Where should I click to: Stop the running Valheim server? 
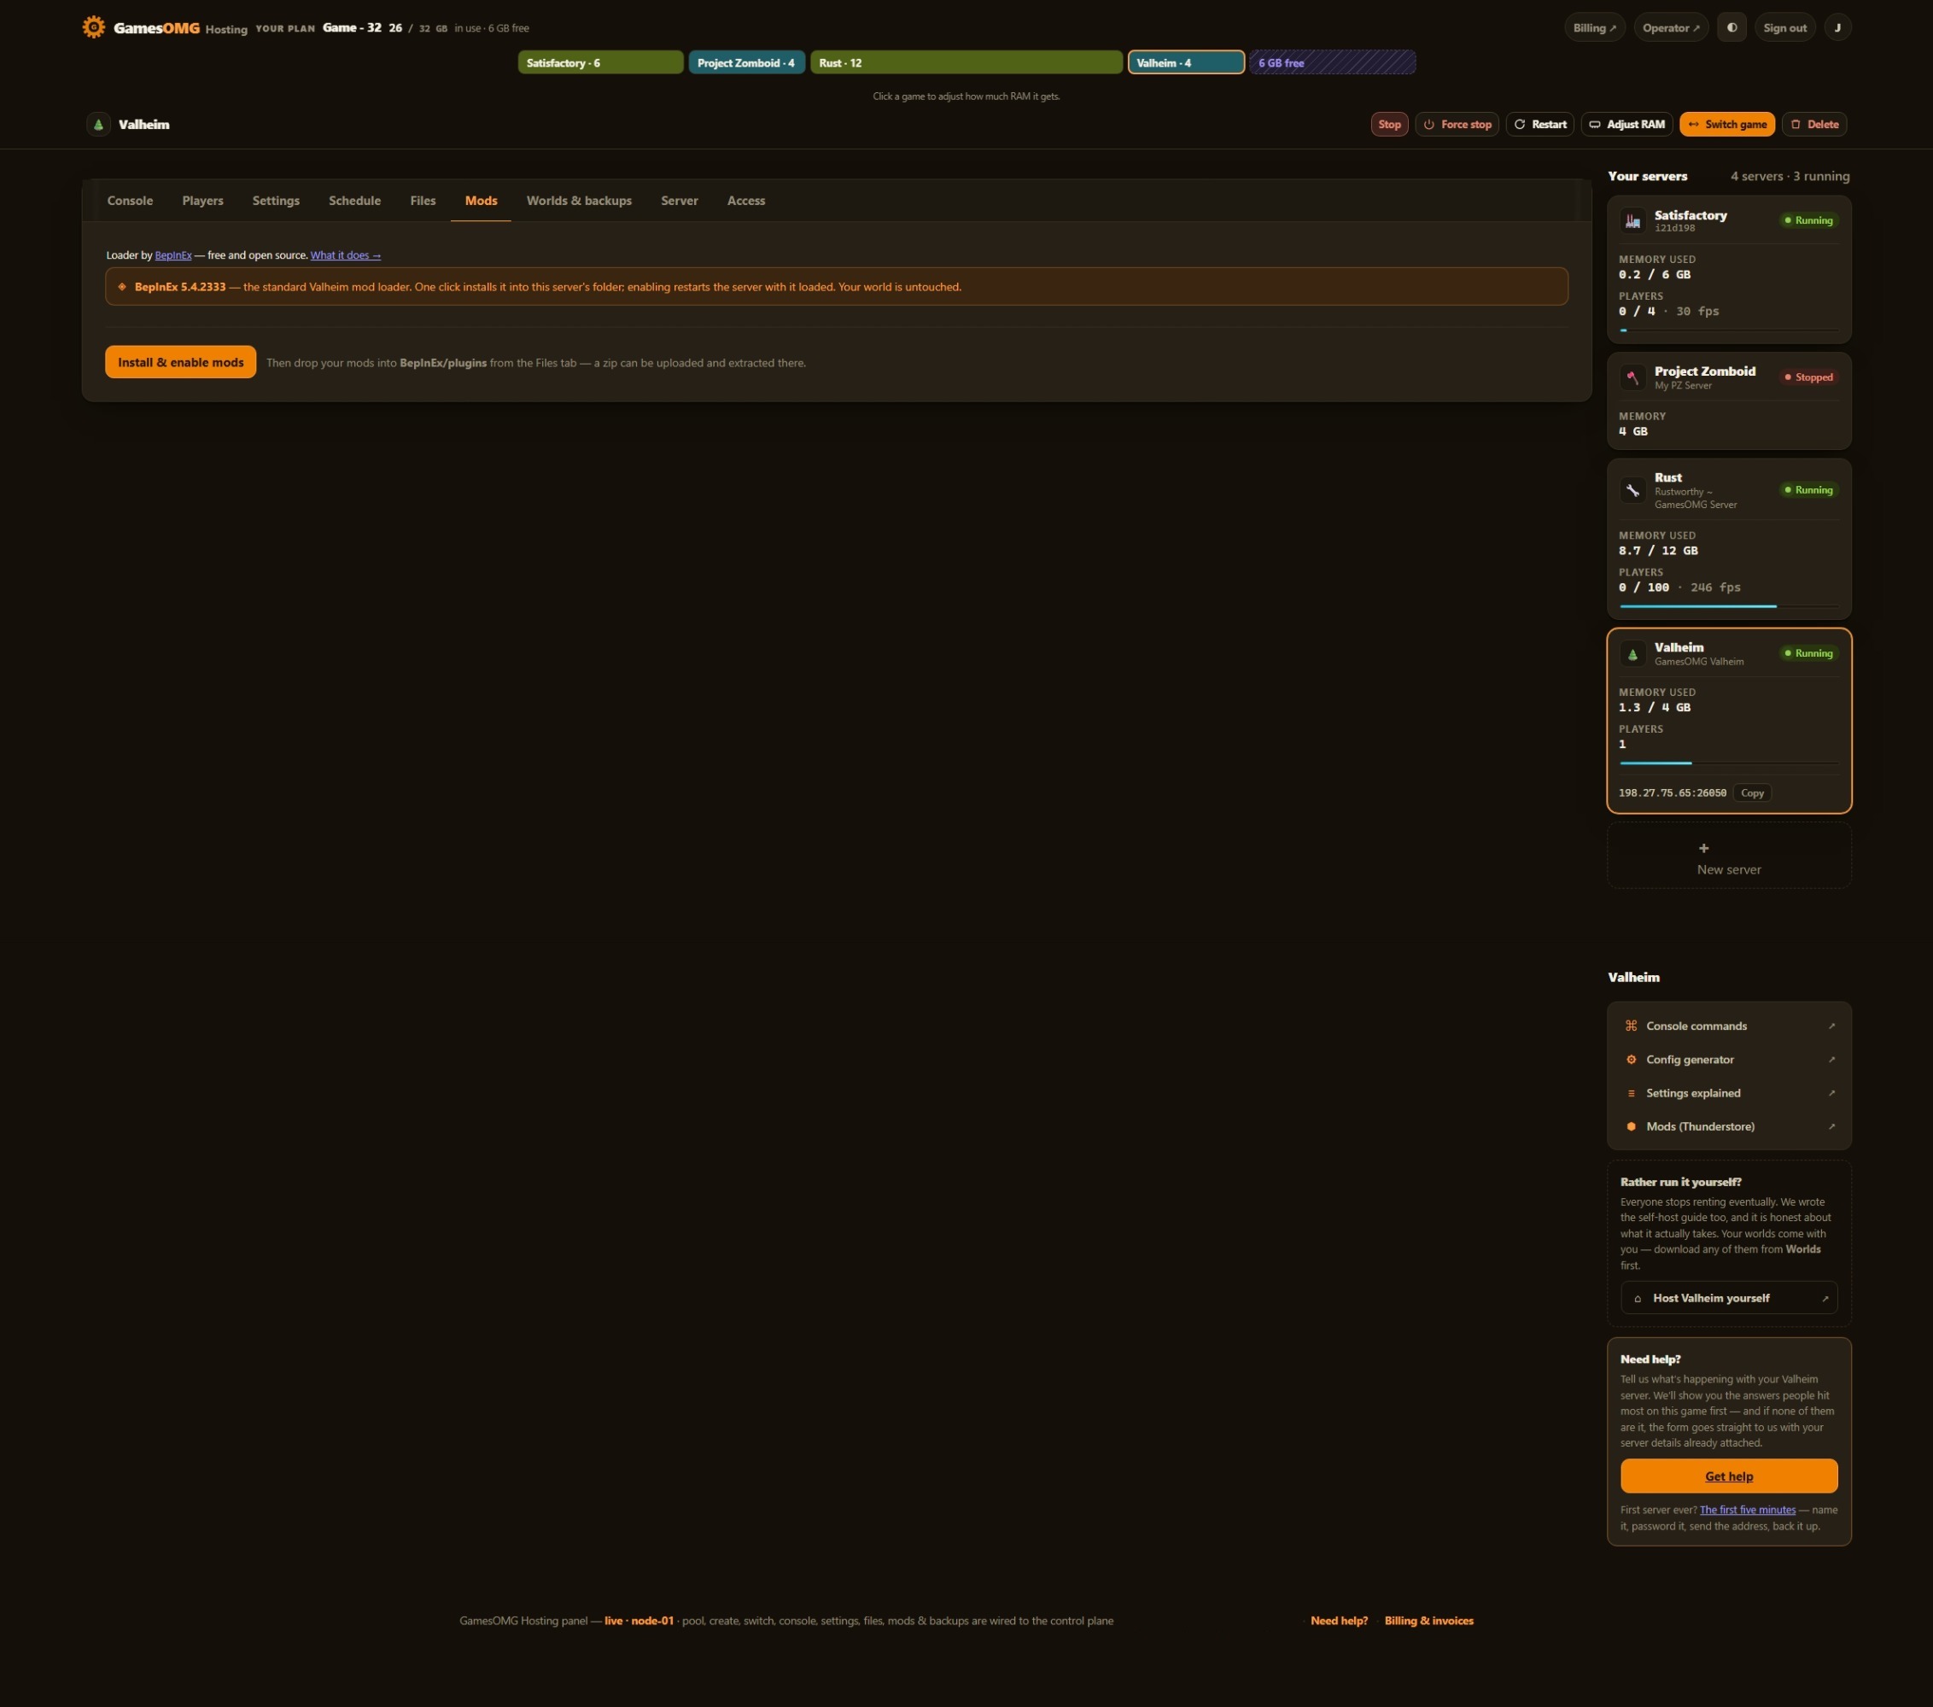tap(1389, 124)
